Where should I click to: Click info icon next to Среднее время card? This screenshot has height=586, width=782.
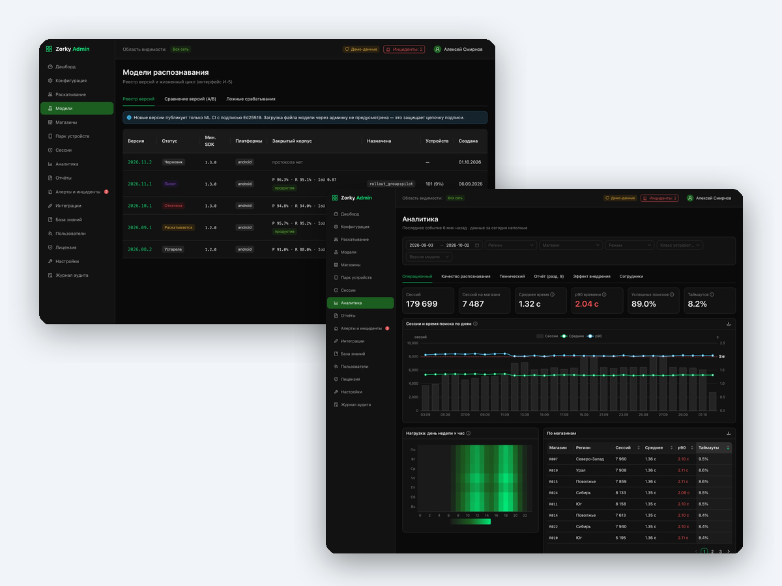[x=553, y=294]
